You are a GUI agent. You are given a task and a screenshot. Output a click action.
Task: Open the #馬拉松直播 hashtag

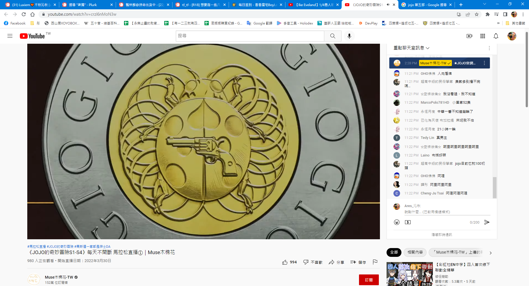[x=37, y=247]
